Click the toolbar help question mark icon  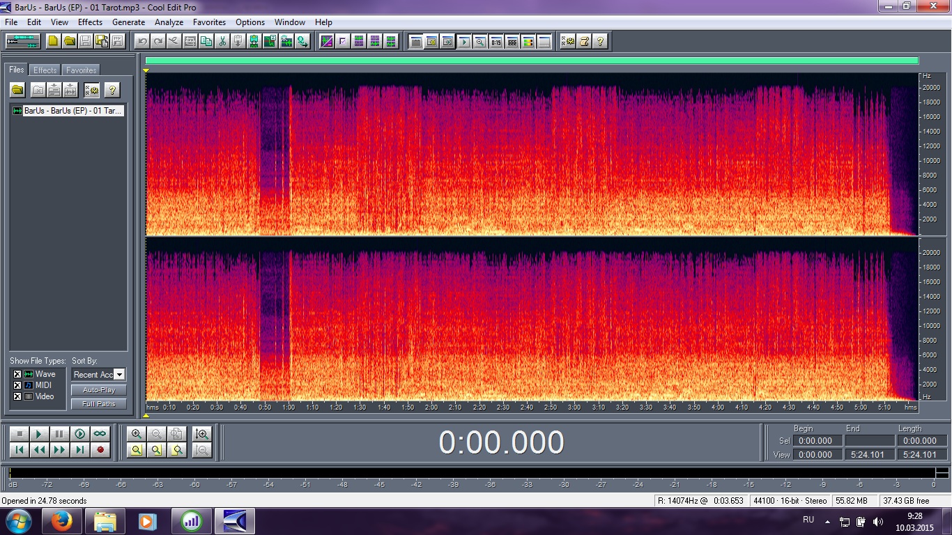pos(600,41)
